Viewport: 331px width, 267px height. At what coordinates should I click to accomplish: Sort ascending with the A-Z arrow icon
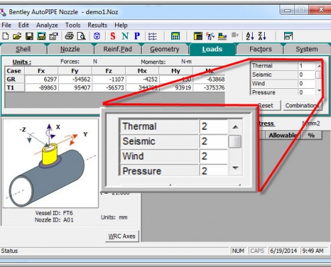pyautogui.click(x=250, y=36)
